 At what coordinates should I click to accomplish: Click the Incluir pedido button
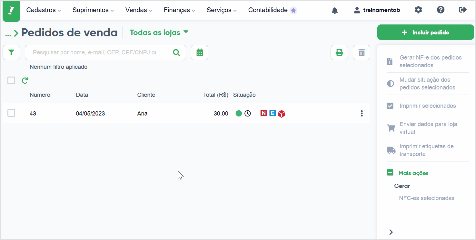tap(426, 32)
